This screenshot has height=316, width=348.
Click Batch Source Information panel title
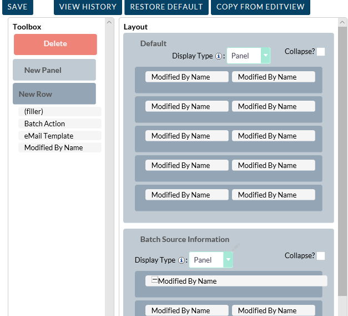click(x=185, y=239)
